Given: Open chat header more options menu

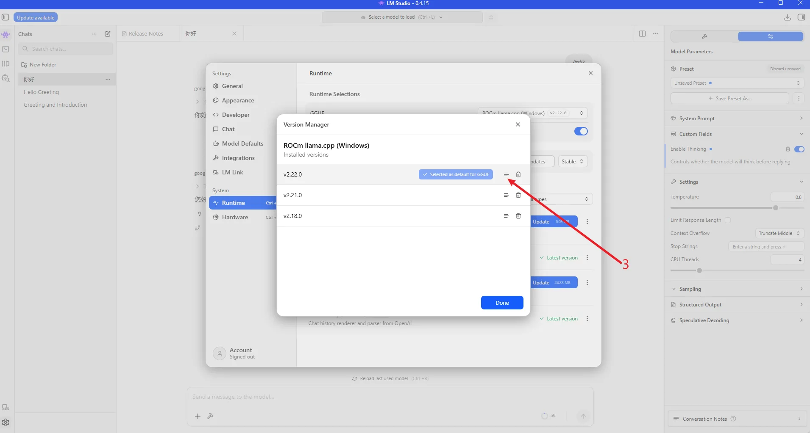Looking at the screenshot, I should (x=656, y=33).
